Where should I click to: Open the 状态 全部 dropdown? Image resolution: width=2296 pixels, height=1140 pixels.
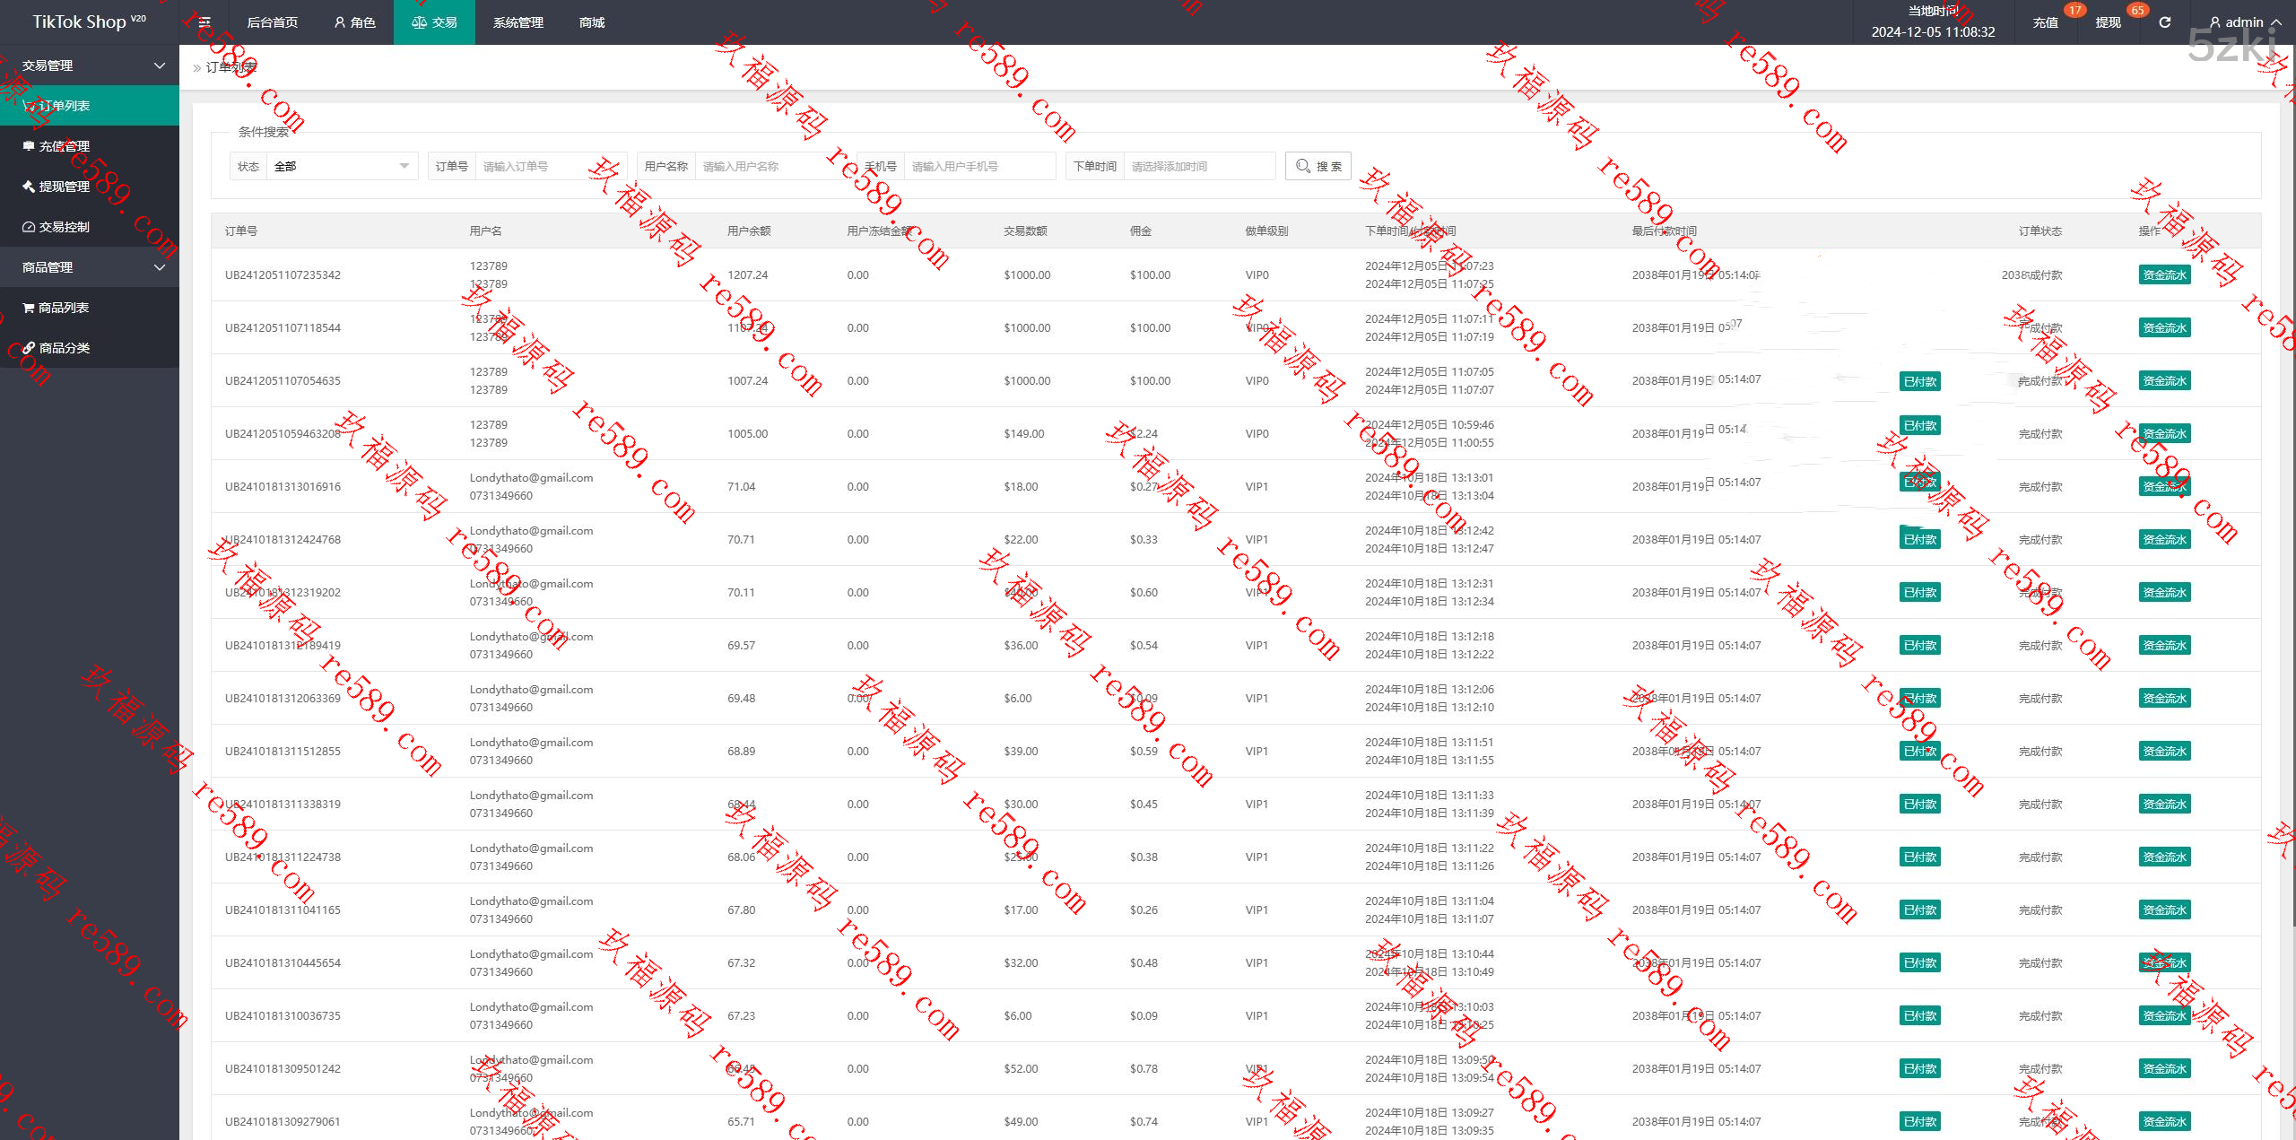[x=341, y=166]
